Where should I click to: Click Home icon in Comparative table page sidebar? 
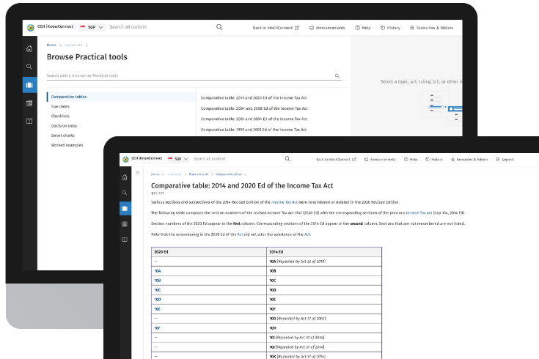click(x=125, y=177)
